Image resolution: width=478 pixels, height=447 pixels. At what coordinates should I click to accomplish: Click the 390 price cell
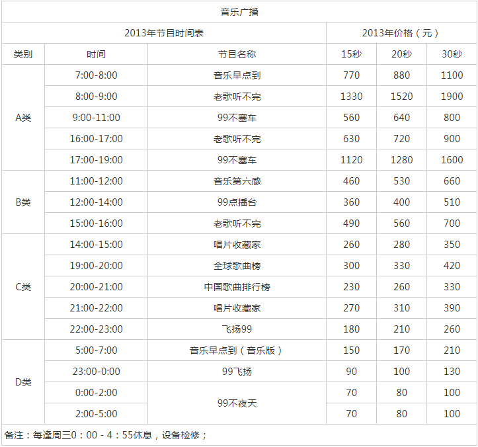(x=452, y=308)
